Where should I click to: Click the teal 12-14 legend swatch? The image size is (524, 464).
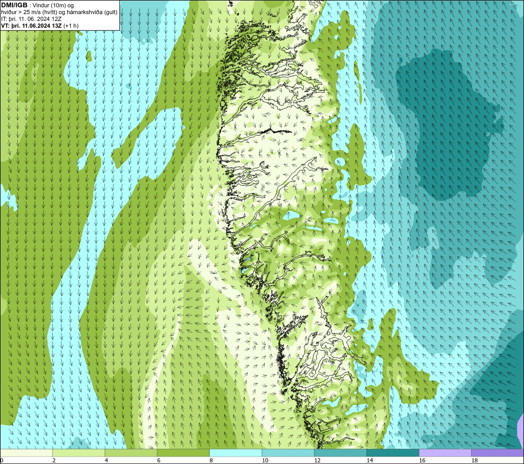pos(340,452)
